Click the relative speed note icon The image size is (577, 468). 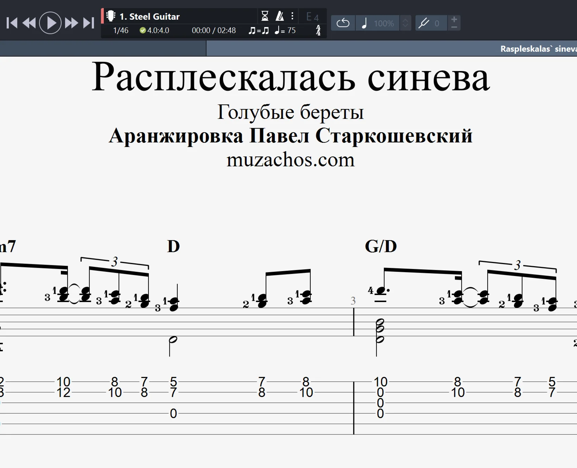[364, 23]
